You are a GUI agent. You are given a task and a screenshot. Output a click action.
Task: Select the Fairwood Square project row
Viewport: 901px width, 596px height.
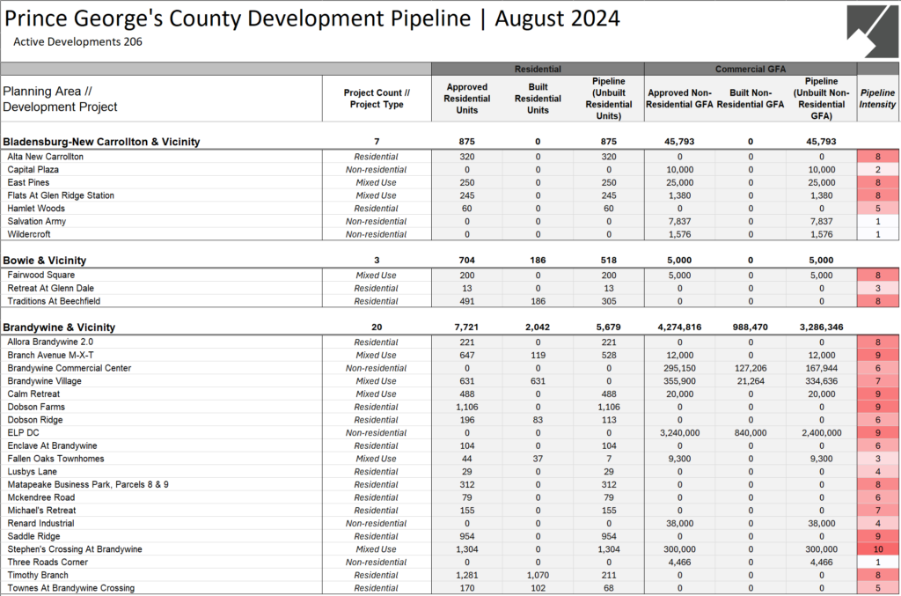pyautogui.click(x=44, y=275)
